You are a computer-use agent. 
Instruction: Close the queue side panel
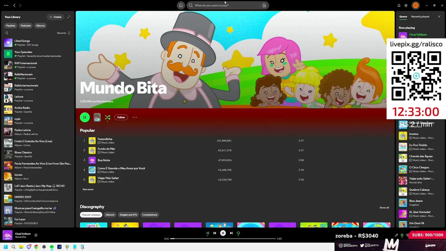[439, 16]
